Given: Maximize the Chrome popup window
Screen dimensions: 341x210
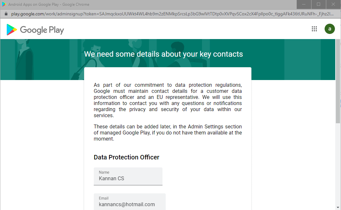Looking at the screenshot, I should (x=319, y=4).
